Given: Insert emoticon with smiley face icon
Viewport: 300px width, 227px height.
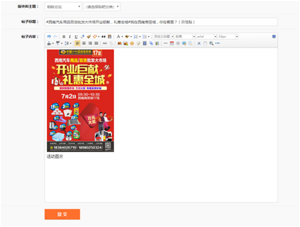Looking at the screenshot, I should (x=132, y=43).
